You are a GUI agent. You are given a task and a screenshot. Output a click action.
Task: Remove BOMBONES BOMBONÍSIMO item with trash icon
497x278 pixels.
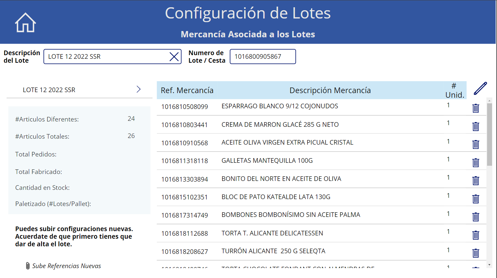tap(475, 217)
